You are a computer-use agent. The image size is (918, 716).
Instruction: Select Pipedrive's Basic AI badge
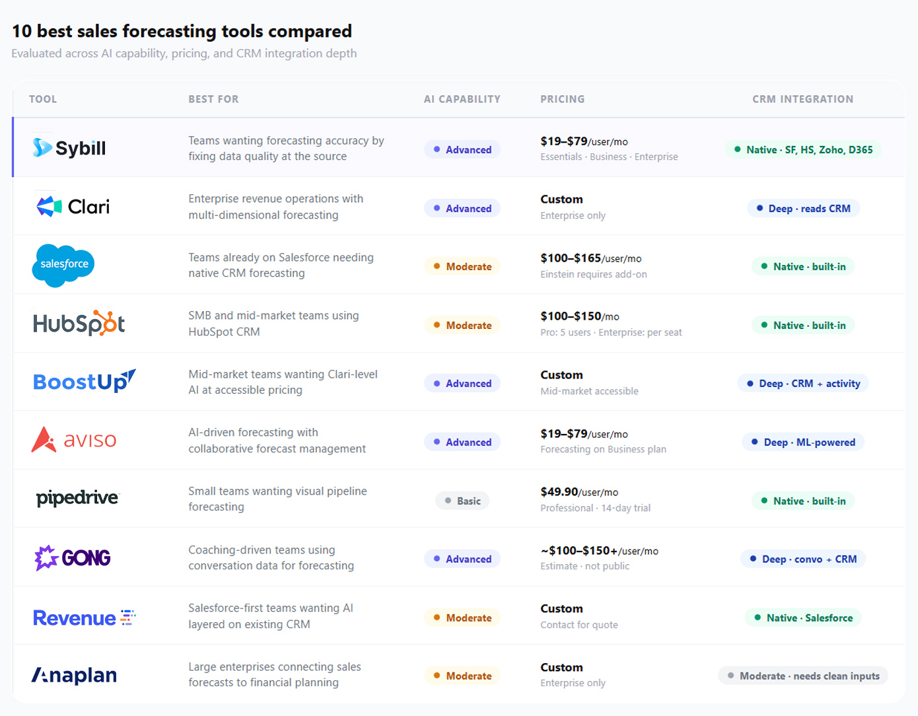pos(462,501)
